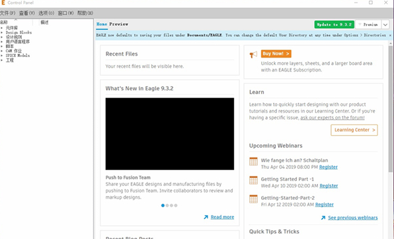Switch to the Home tab
Viewport: 394px width, 239px height.
tap(102, 24)
